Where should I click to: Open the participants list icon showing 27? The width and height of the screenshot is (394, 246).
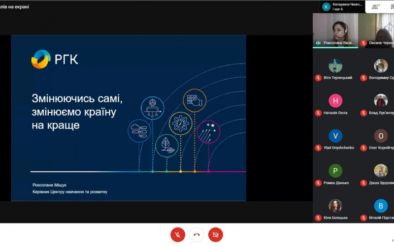click(x=376, y=6)
